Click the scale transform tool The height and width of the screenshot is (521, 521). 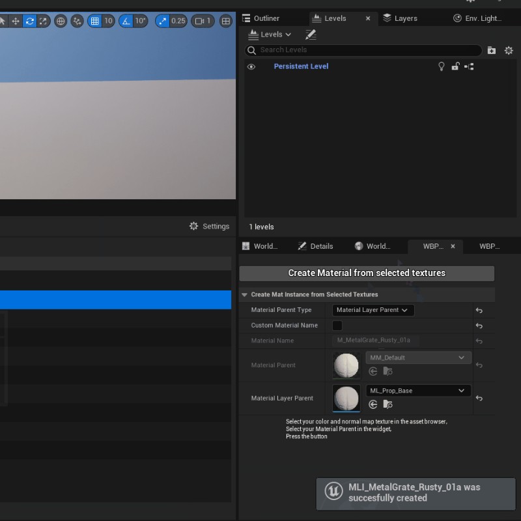(x=43, y=21)
